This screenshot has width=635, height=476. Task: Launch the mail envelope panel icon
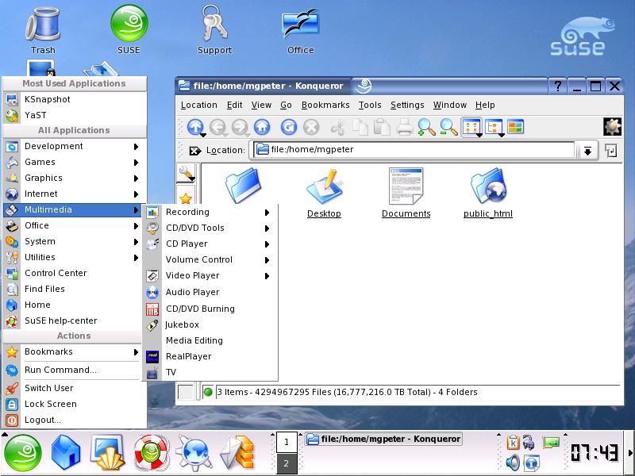pyautogui.click(x=238, y=452)
